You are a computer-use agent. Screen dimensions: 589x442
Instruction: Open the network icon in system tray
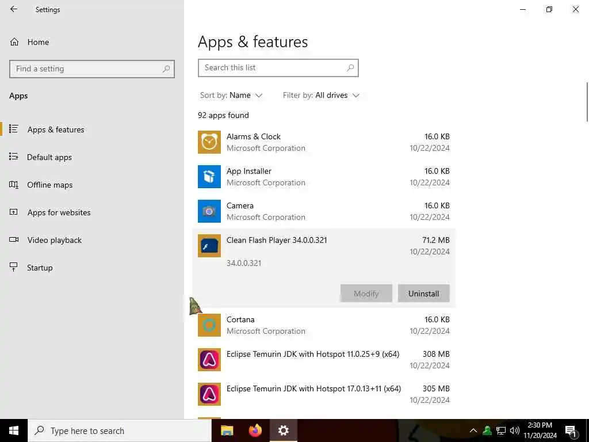501,430
